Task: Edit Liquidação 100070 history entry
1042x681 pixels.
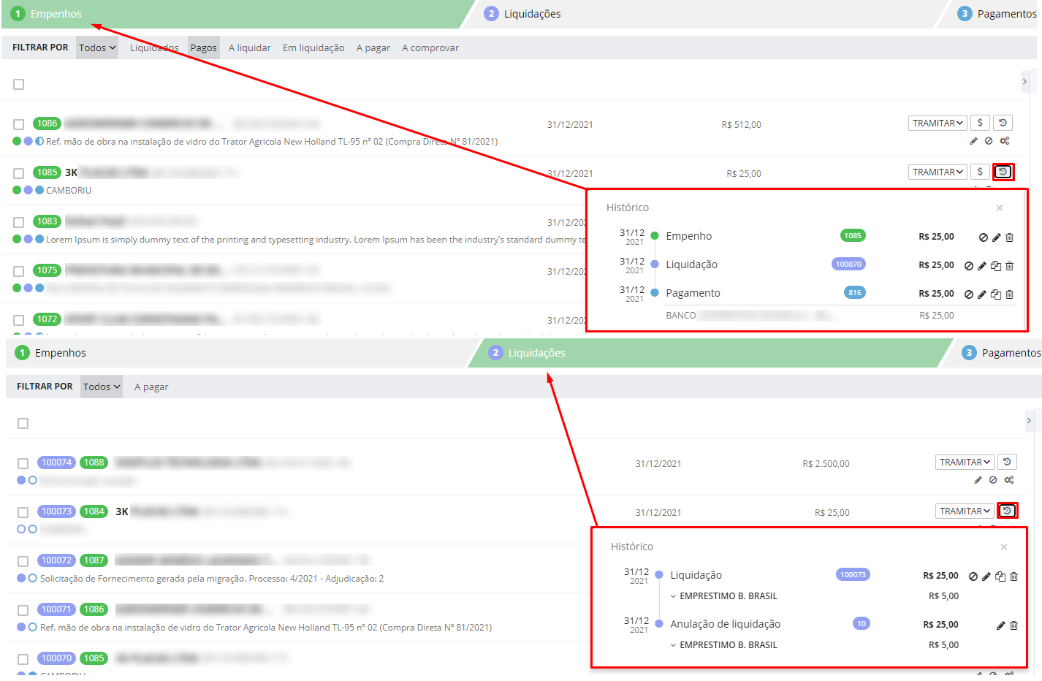Action: [x=982, y=266]
